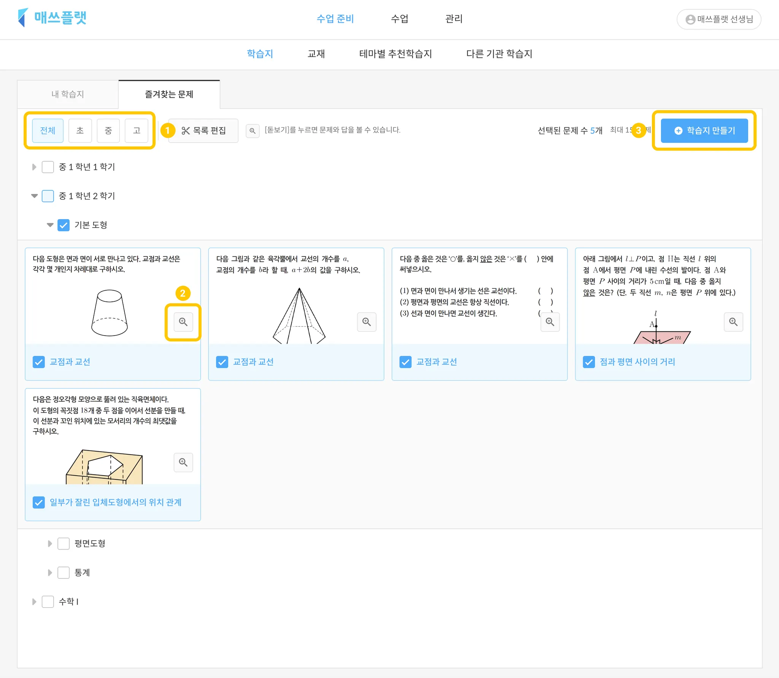779x678 pixels.
Task: Click the 매쓰플랫 logo icon
Action: click(x=23, y=18)
